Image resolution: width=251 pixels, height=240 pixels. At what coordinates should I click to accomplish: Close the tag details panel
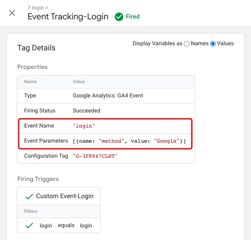(x=12, y=13)
